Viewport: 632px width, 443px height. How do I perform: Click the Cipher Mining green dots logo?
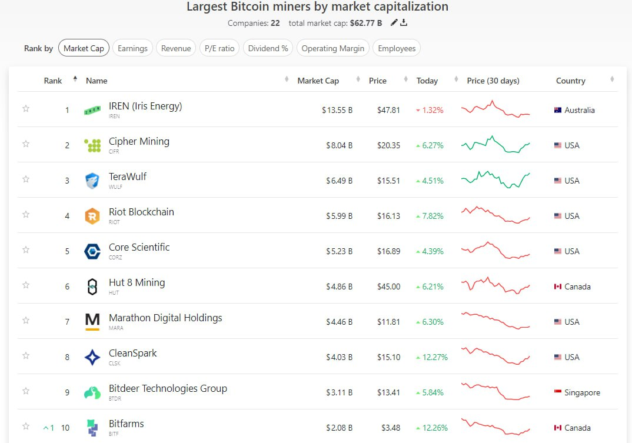92,145
